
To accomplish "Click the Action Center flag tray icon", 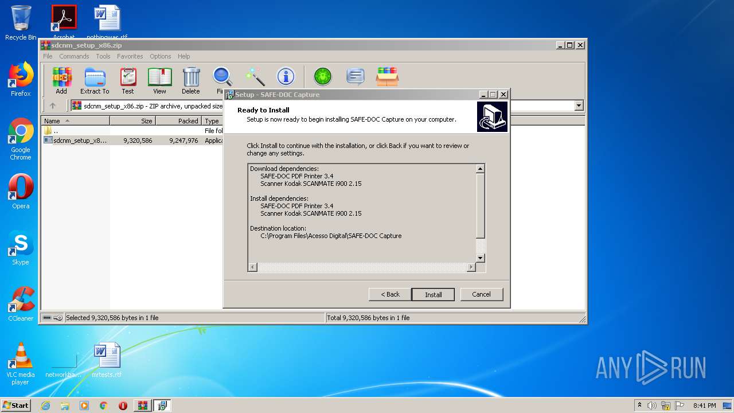I will click(680, 406).
